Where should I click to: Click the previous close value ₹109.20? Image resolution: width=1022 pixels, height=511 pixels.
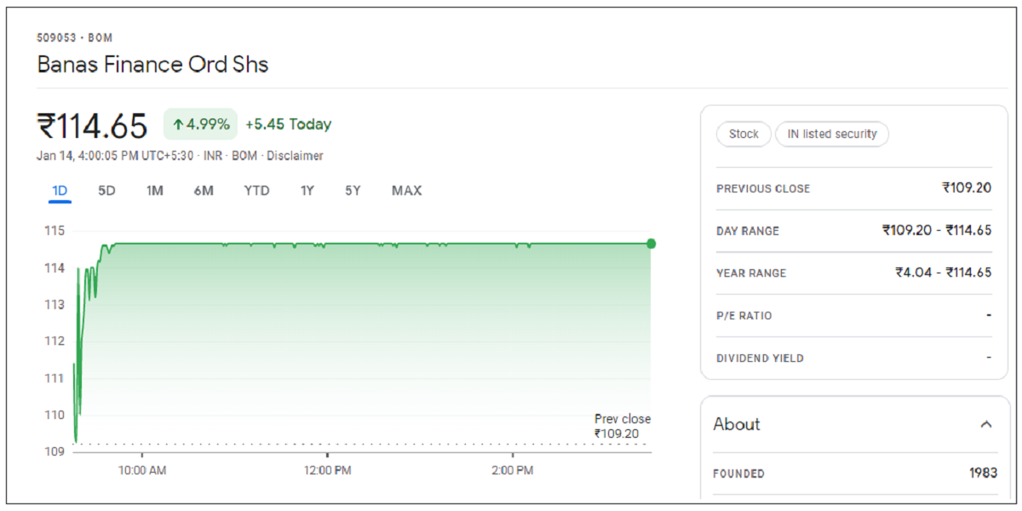[x=967, y=187]
